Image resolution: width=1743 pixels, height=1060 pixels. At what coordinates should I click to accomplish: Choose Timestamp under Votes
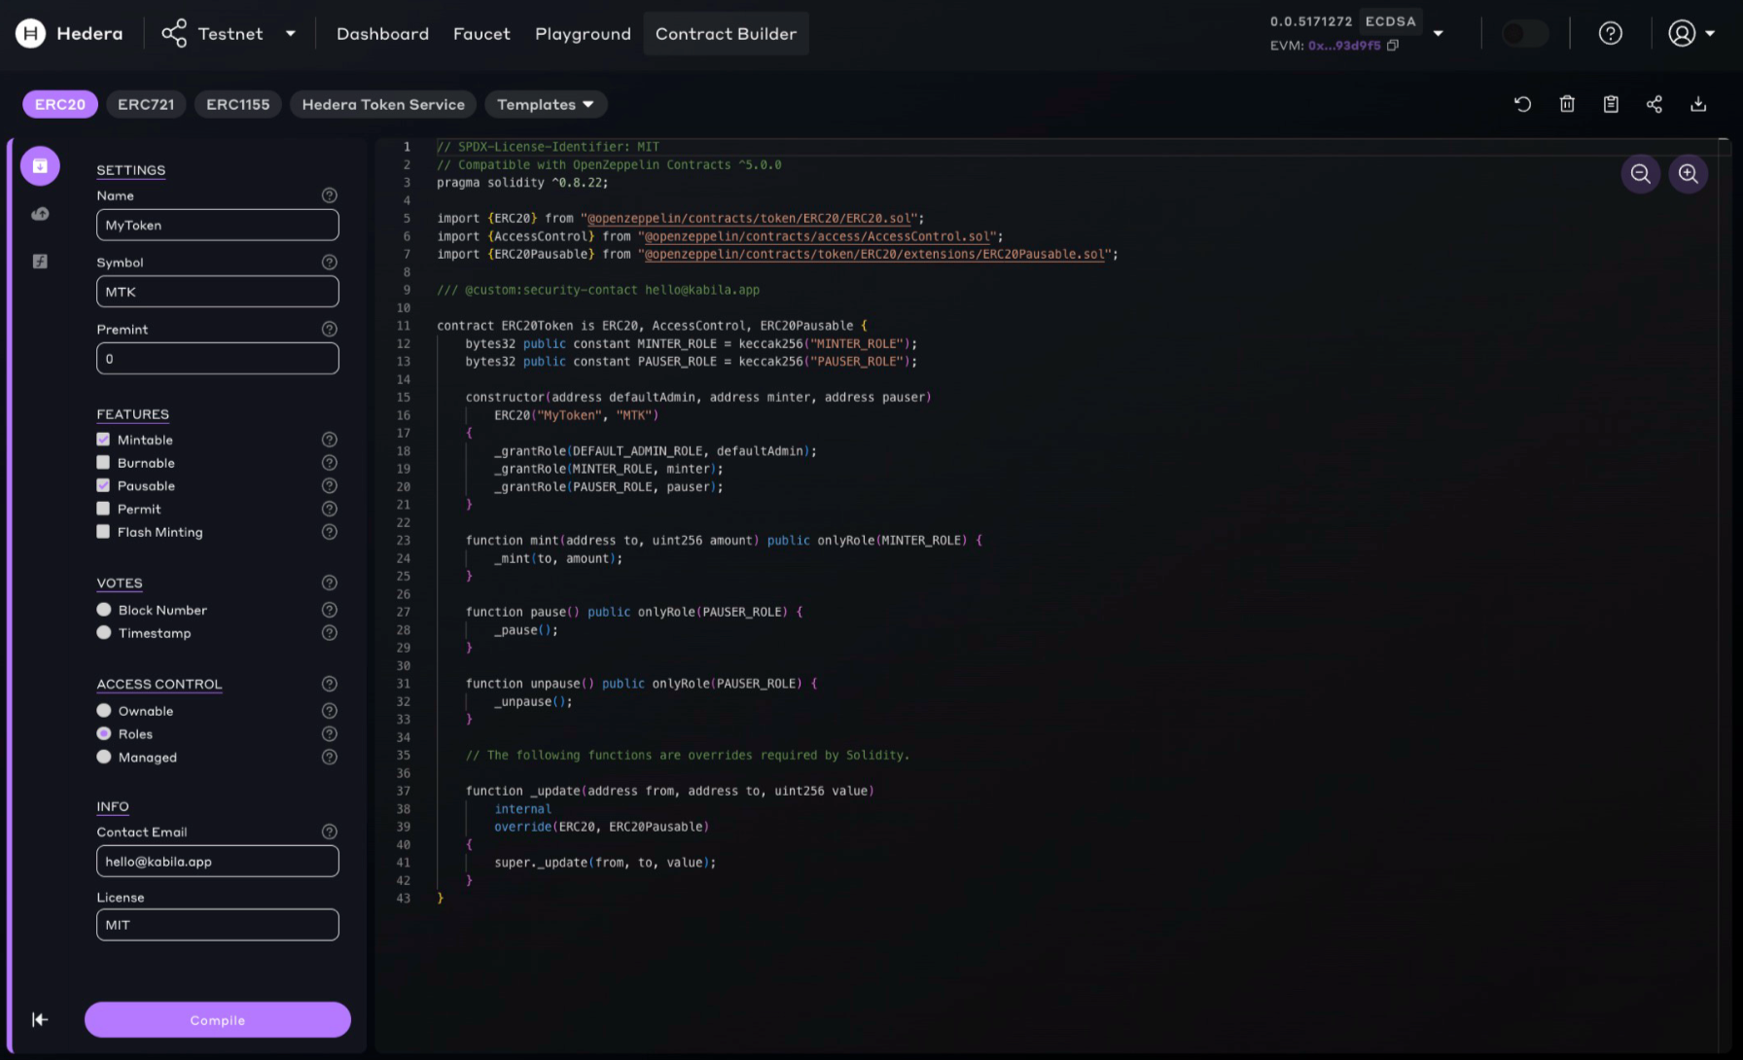104,632
